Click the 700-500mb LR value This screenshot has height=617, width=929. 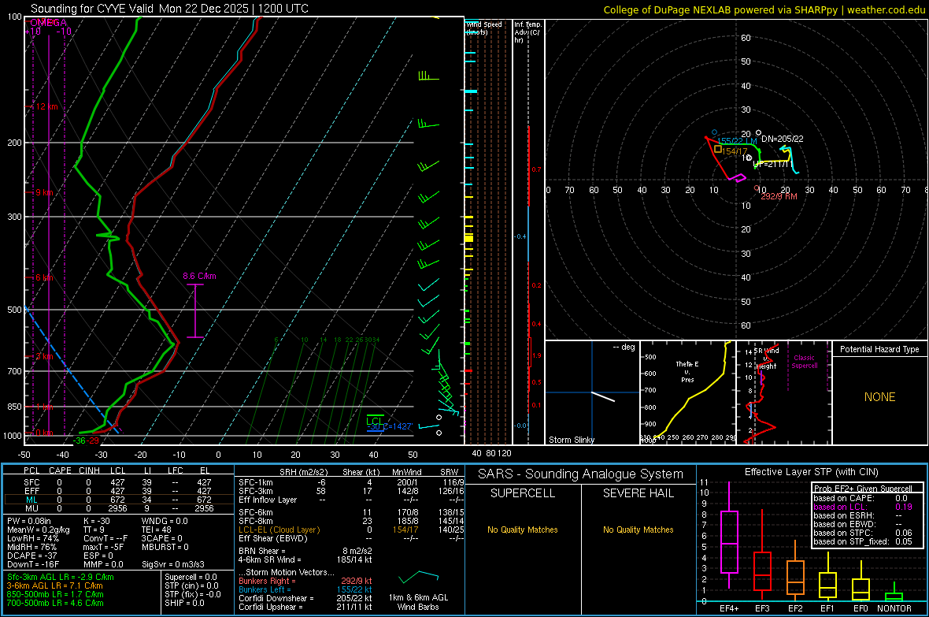55,603
